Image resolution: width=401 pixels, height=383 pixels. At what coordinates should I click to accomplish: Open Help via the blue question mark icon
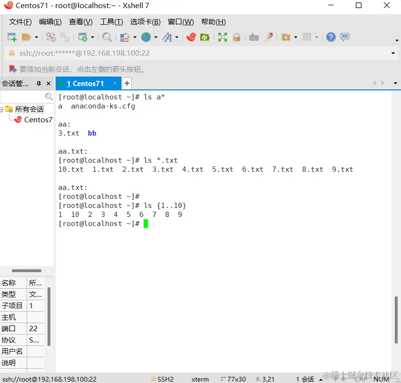[x=331, y=38]
